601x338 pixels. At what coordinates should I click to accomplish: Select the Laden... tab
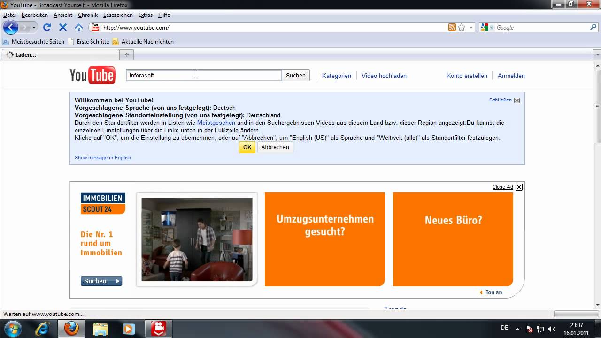(x=60, y=55)
